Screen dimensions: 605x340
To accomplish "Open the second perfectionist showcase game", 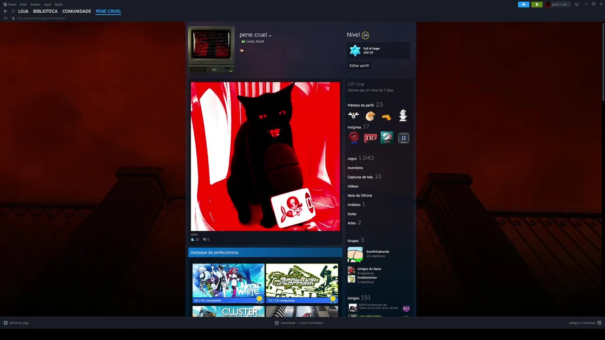I will (x=302, y=283).
